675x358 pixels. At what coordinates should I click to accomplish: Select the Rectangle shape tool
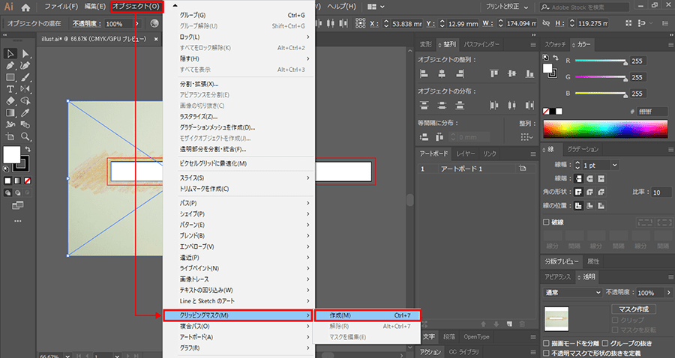[11, 77]
